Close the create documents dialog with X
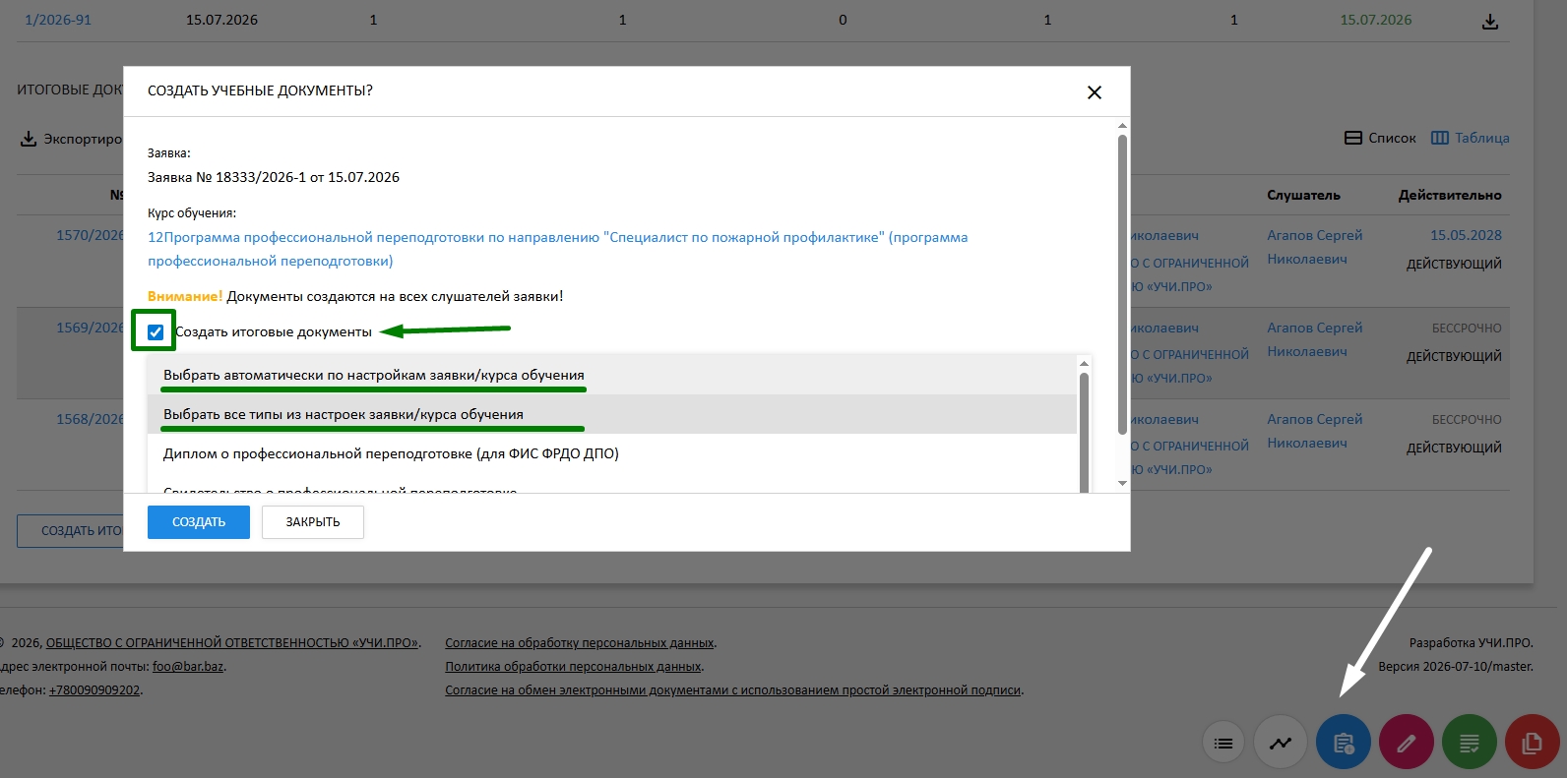The image size is (1567, 778). [1094, 92]
